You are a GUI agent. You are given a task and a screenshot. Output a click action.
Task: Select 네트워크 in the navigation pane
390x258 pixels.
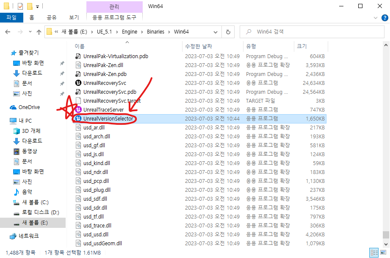[25, 236]
